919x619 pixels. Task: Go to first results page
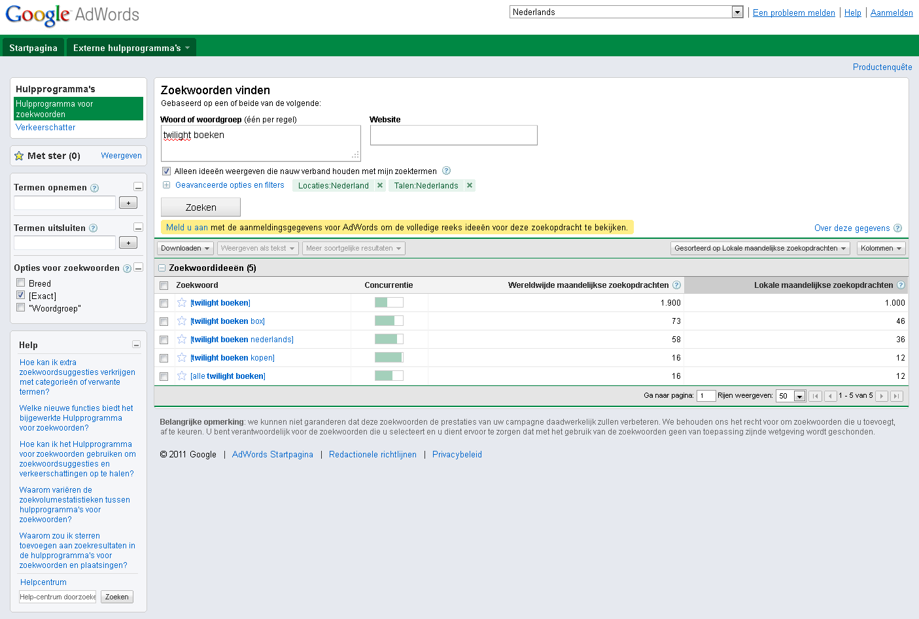pyautogui.click(x=815, y=396)
